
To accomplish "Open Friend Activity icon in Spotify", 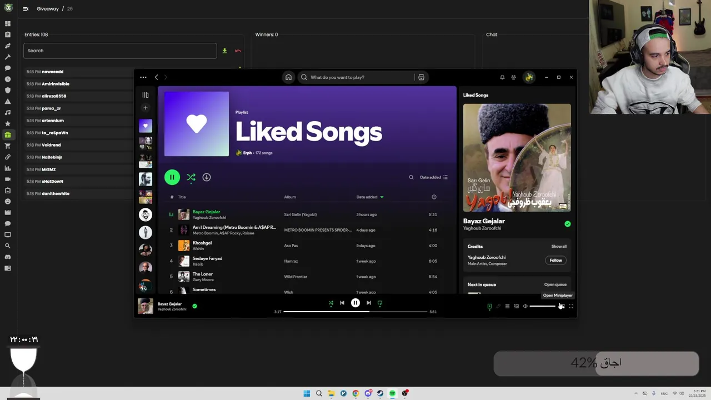I will (513, 77).
